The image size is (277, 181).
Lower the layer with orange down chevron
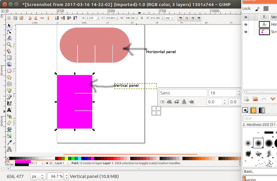pyautogui.click(x=273, y=99)
